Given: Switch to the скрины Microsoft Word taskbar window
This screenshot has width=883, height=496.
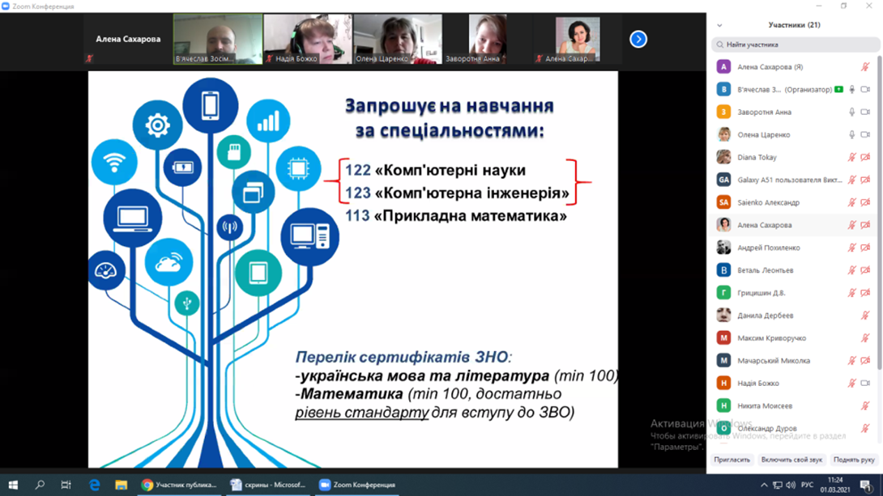Looking at the screenshot, I should (268, 485).
